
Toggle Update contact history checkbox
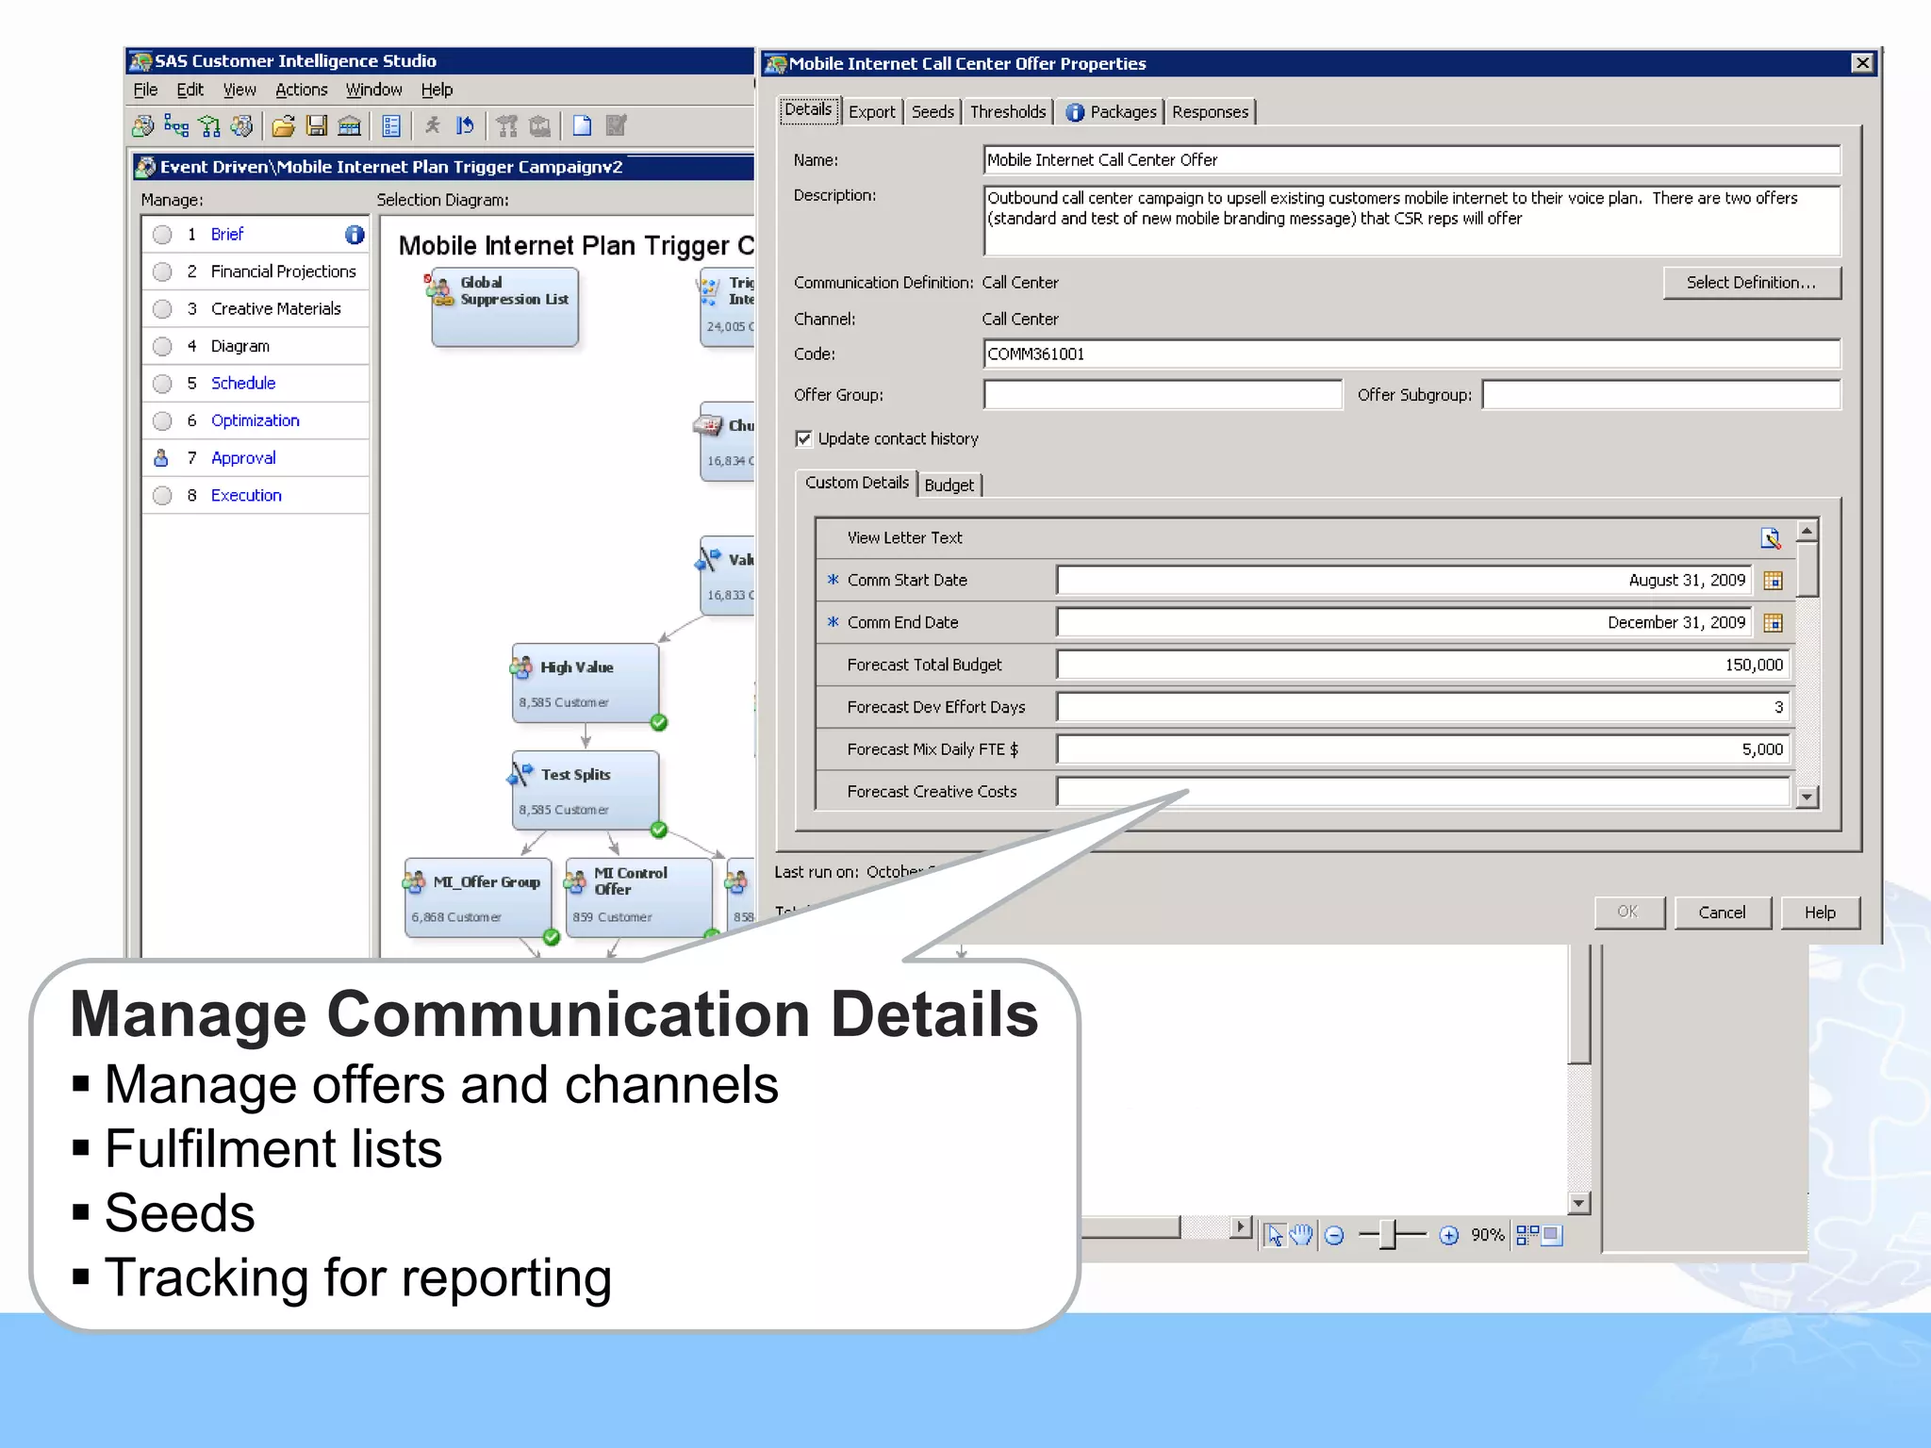pyautogui.click(x=803, y=439)
